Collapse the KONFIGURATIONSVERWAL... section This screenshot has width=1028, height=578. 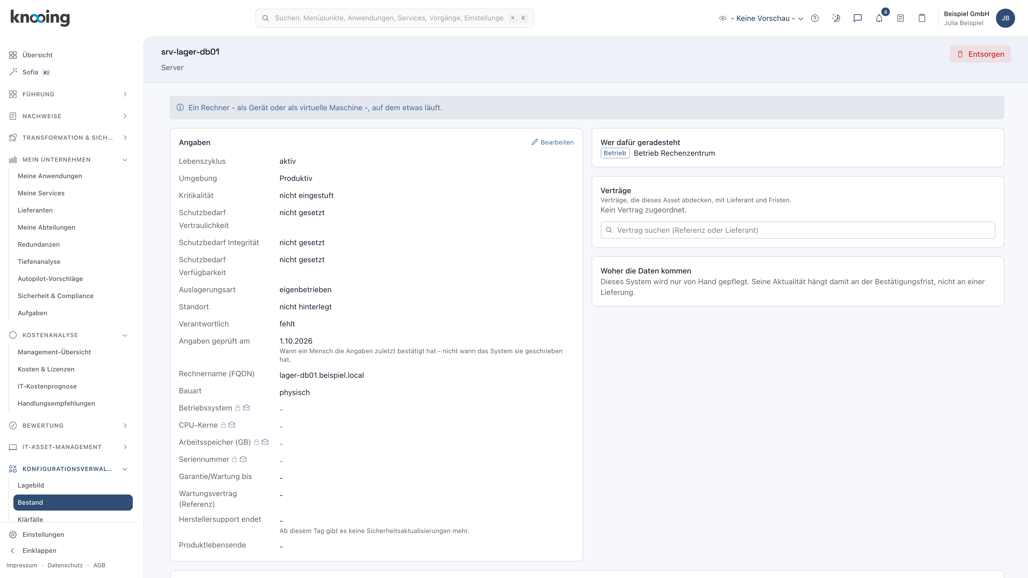pos(69,469)
